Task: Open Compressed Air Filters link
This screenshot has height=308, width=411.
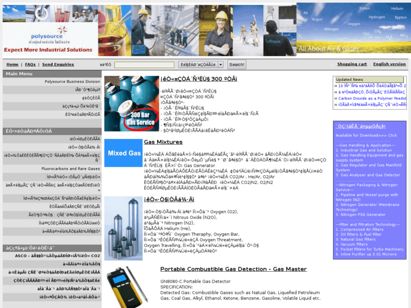Action: tap(360, 229)
